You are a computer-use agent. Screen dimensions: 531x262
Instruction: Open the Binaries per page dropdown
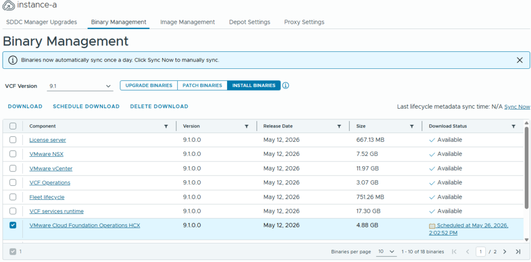click(x=386, y=252)
